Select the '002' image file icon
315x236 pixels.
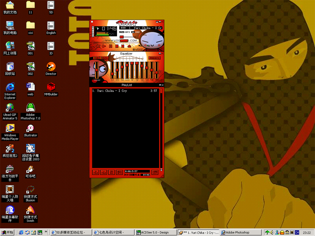click(x=30, y=69)
